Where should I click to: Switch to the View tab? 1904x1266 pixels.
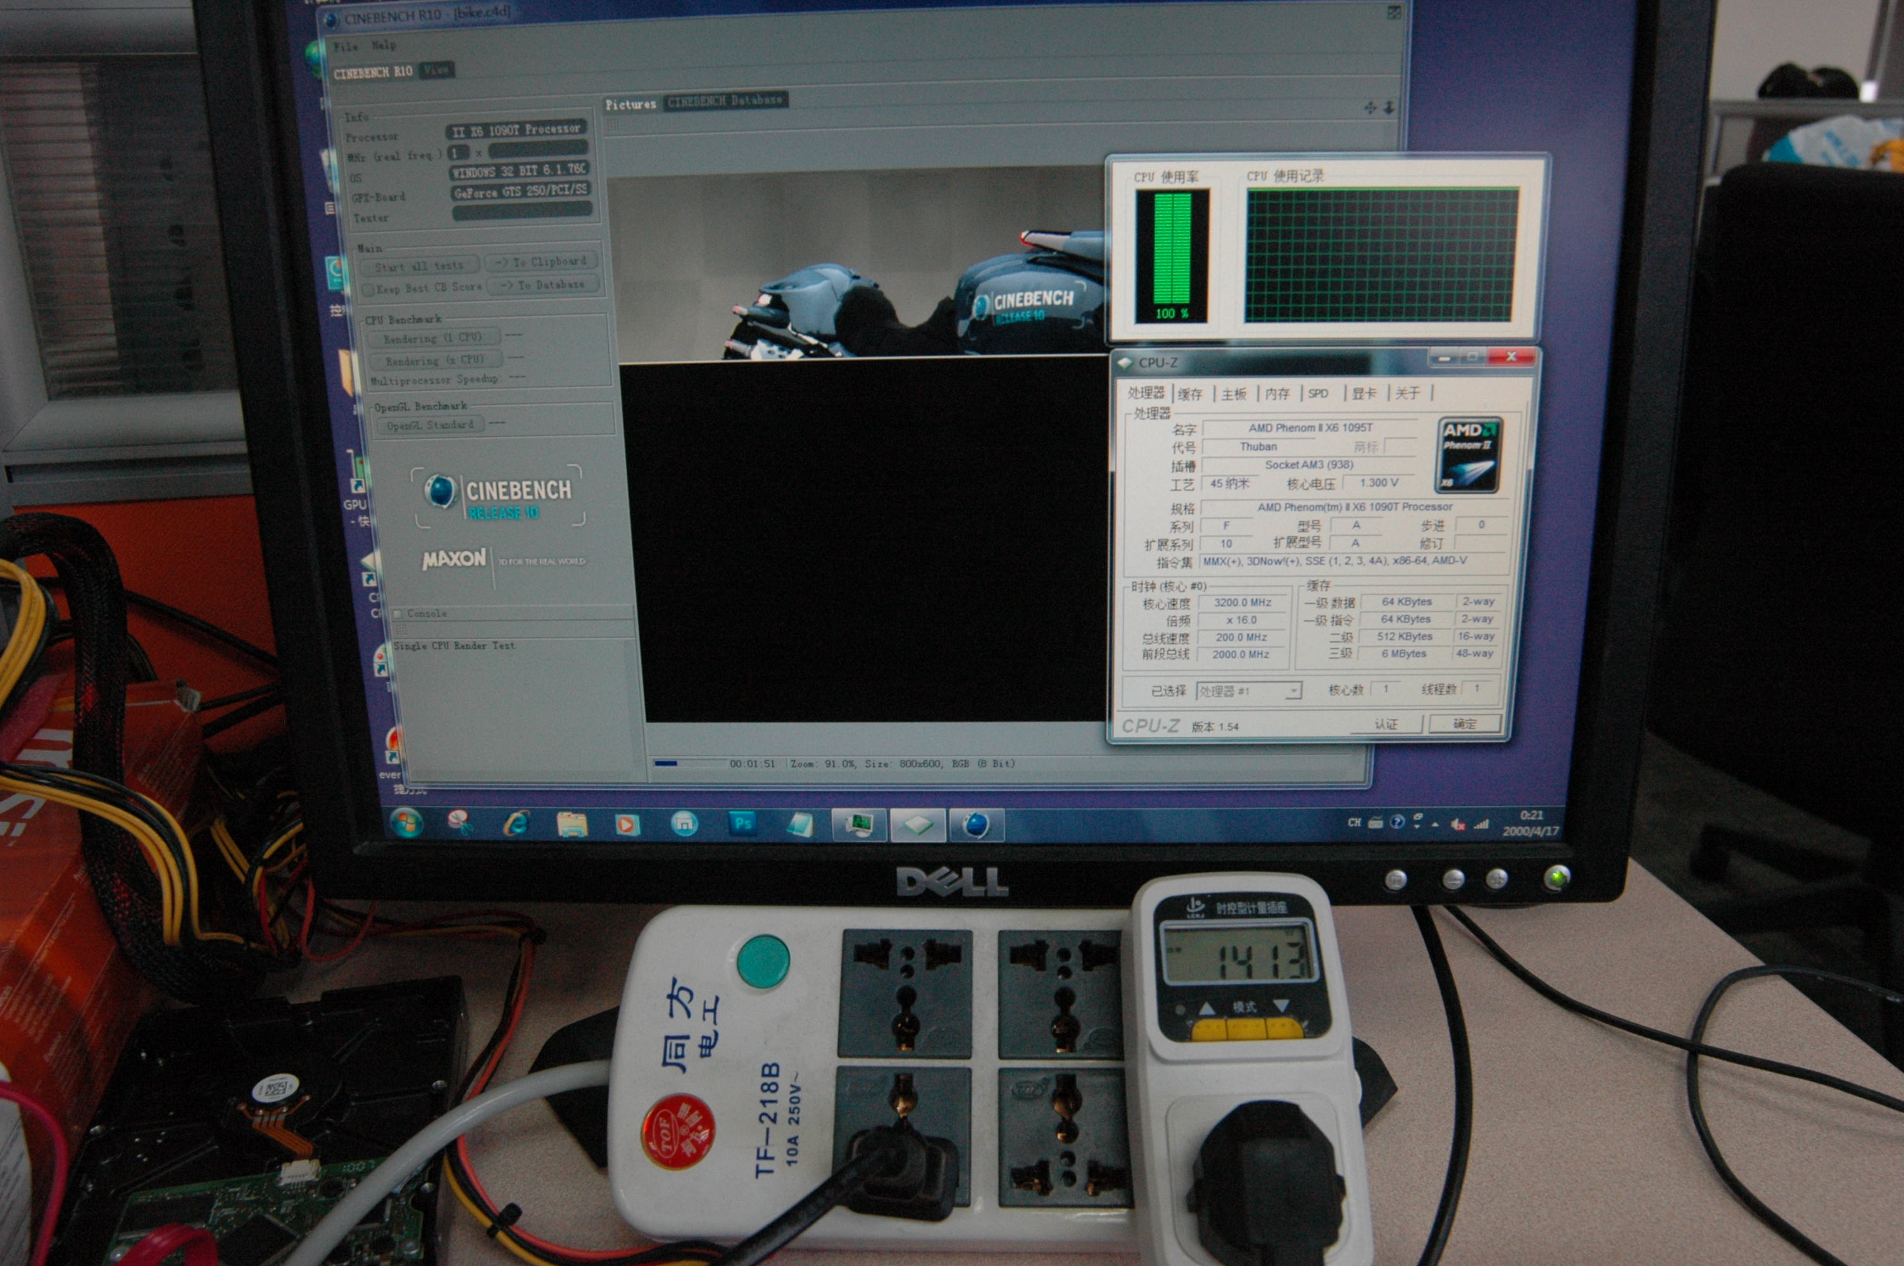click(x=436, y=70)
